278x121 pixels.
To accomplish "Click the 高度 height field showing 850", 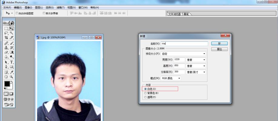I will click(179, 66).
